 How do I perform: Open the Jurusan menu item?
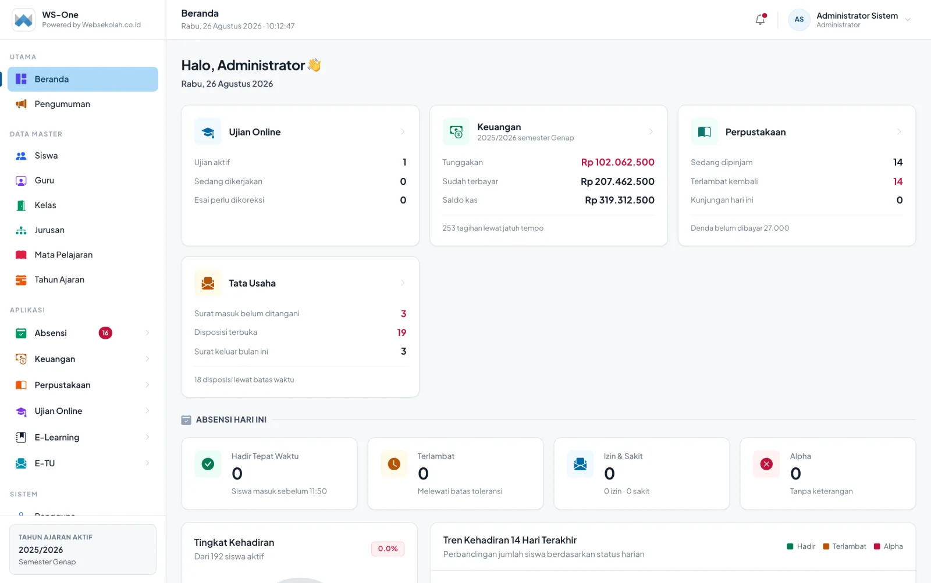83,230
